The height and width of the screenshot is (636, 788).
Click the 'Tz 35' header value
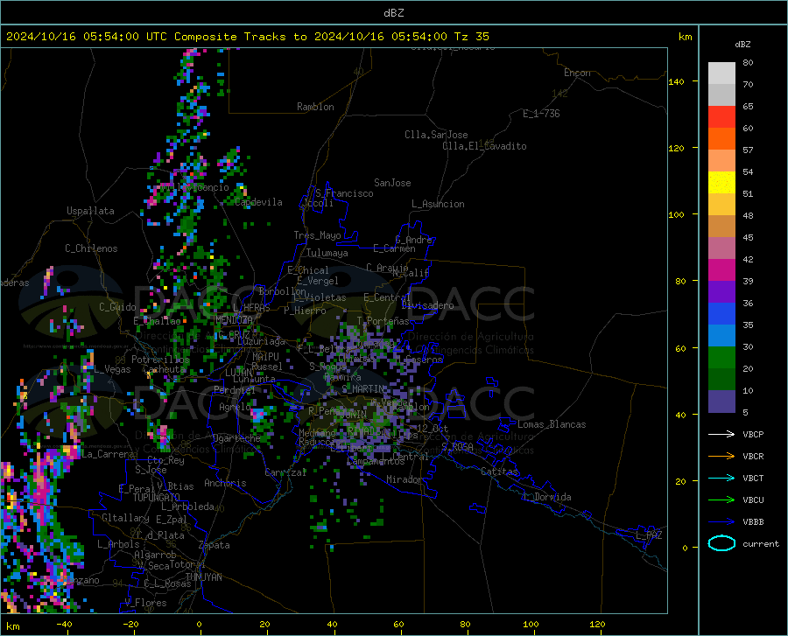tap(471, 37)
